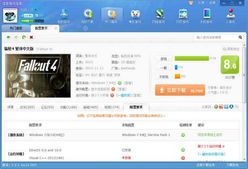Click the LV level badge

pyautogui.click(x=28, y=15)
